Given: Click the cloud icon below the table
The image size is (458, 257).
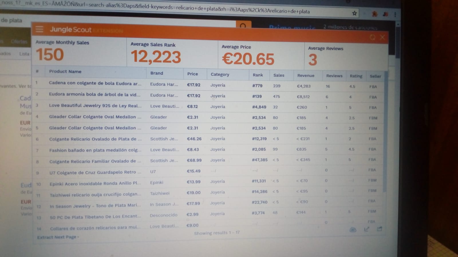Looking at the screenshot, I should click(353, 230).
